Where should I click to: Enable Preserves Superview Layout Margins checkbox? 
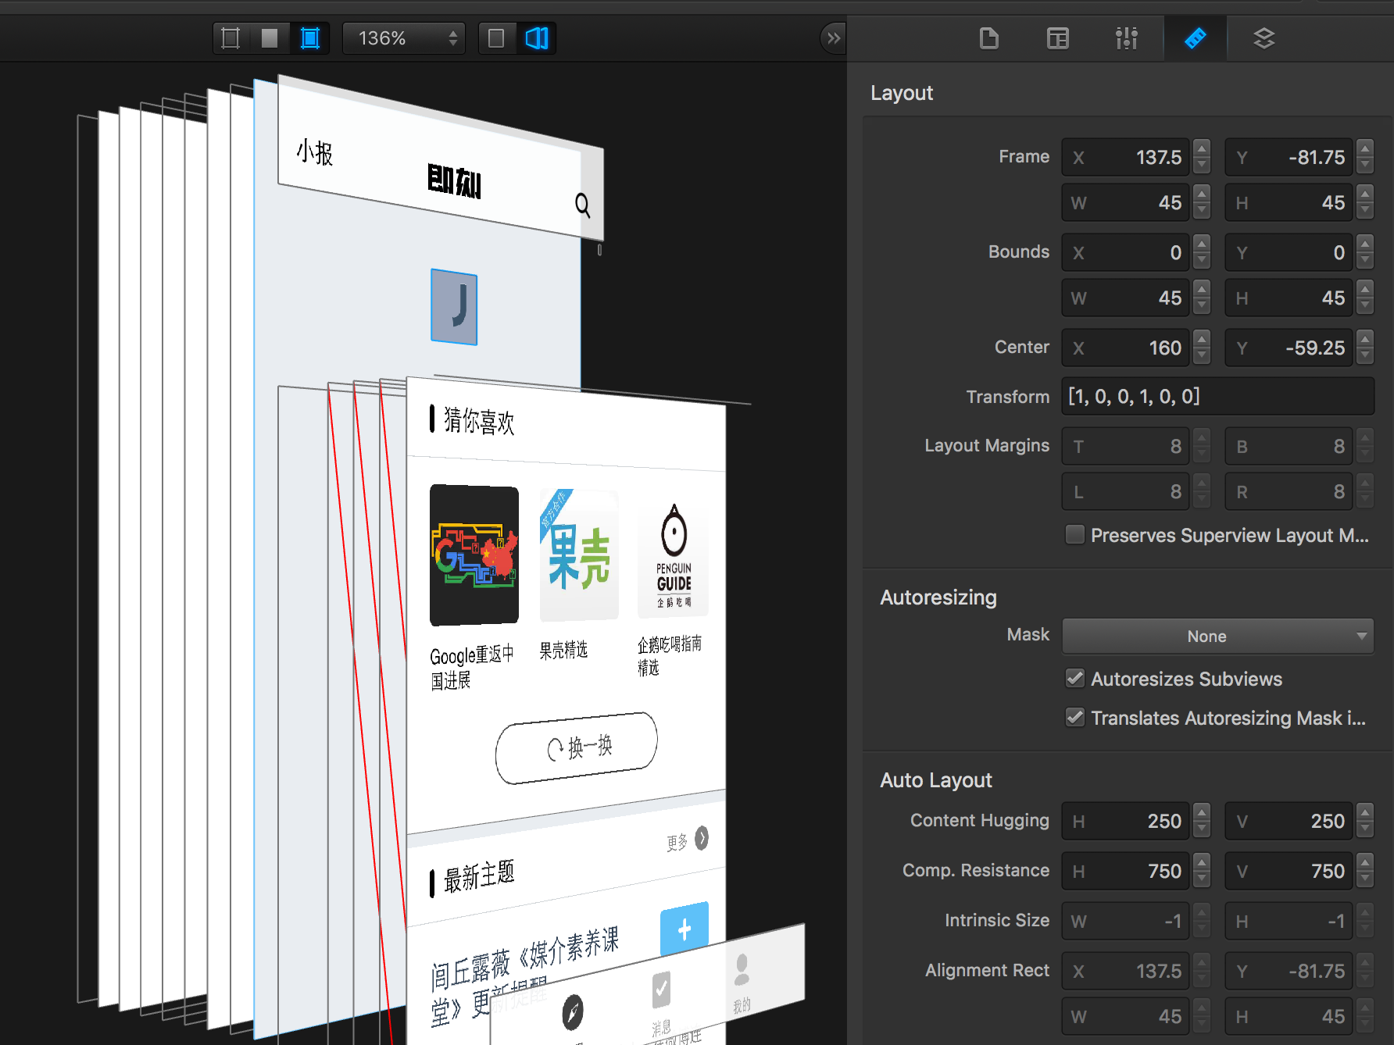point(1075,534)
